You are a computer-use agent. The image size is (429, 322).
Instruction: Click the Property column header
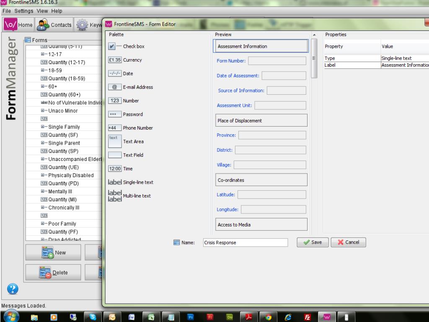pyautogui.click(x=352, y=47)
